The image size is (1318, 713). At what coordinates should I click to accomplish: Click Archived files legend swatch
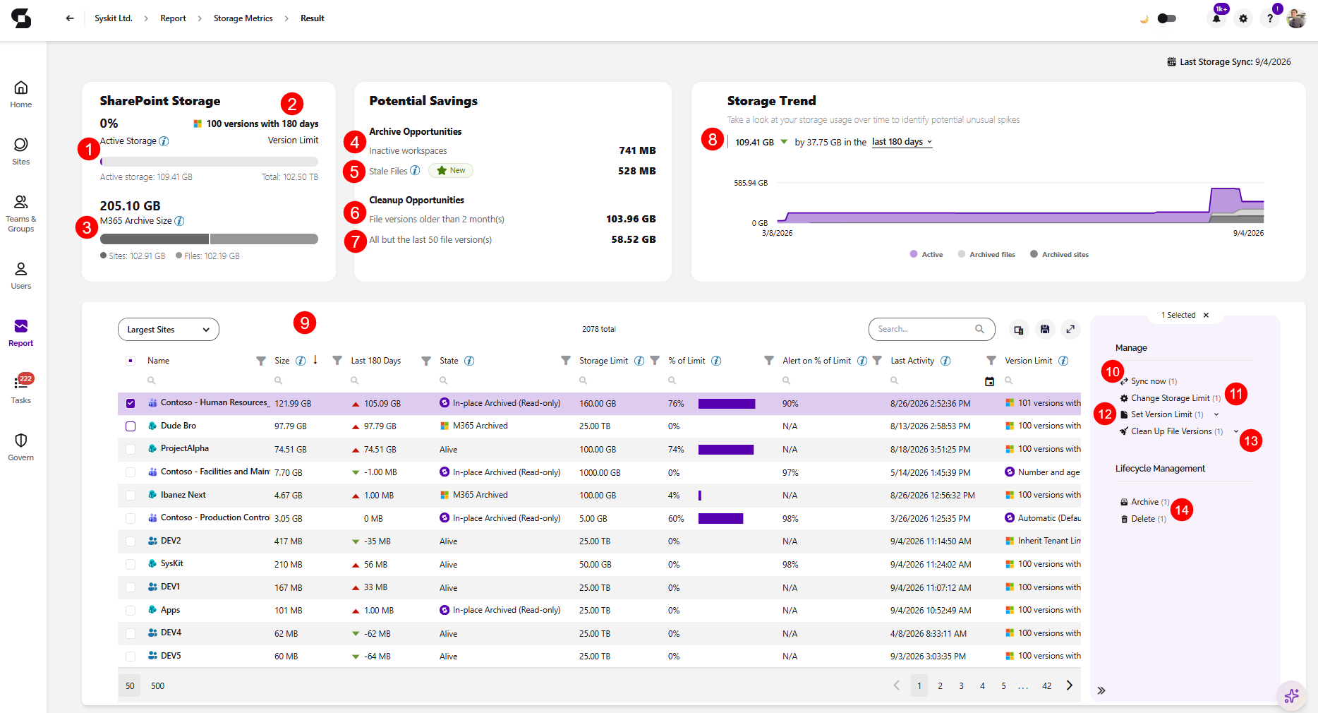962,254
